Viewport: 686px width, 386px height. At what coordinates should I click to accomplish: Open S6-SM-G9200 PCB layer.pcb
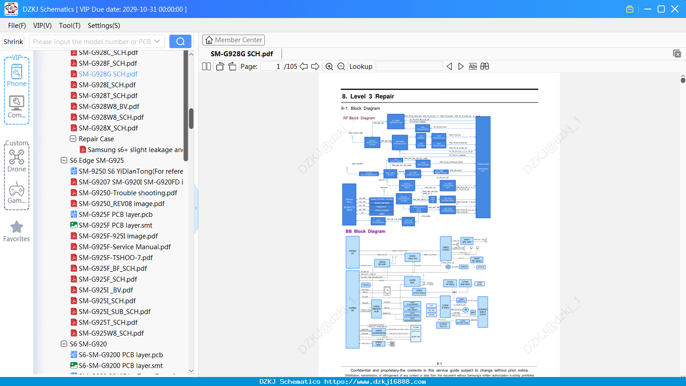[121, 355]
